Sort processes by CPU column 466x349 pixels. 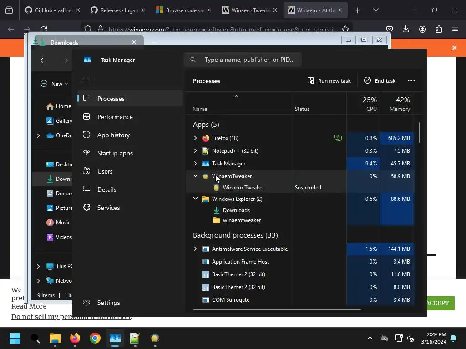[x=363, y=103]
